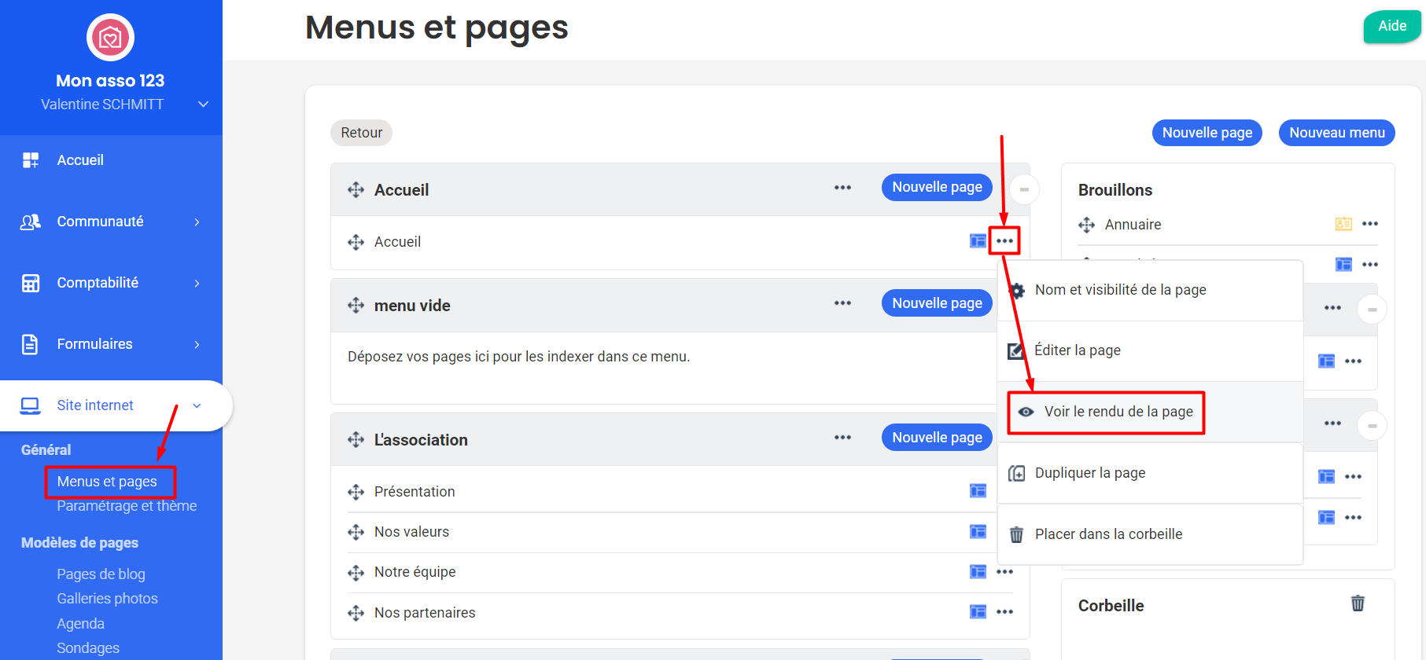
Task: Collapse the Accueil menu with minus button
Action: click(x=1024, y=189)
